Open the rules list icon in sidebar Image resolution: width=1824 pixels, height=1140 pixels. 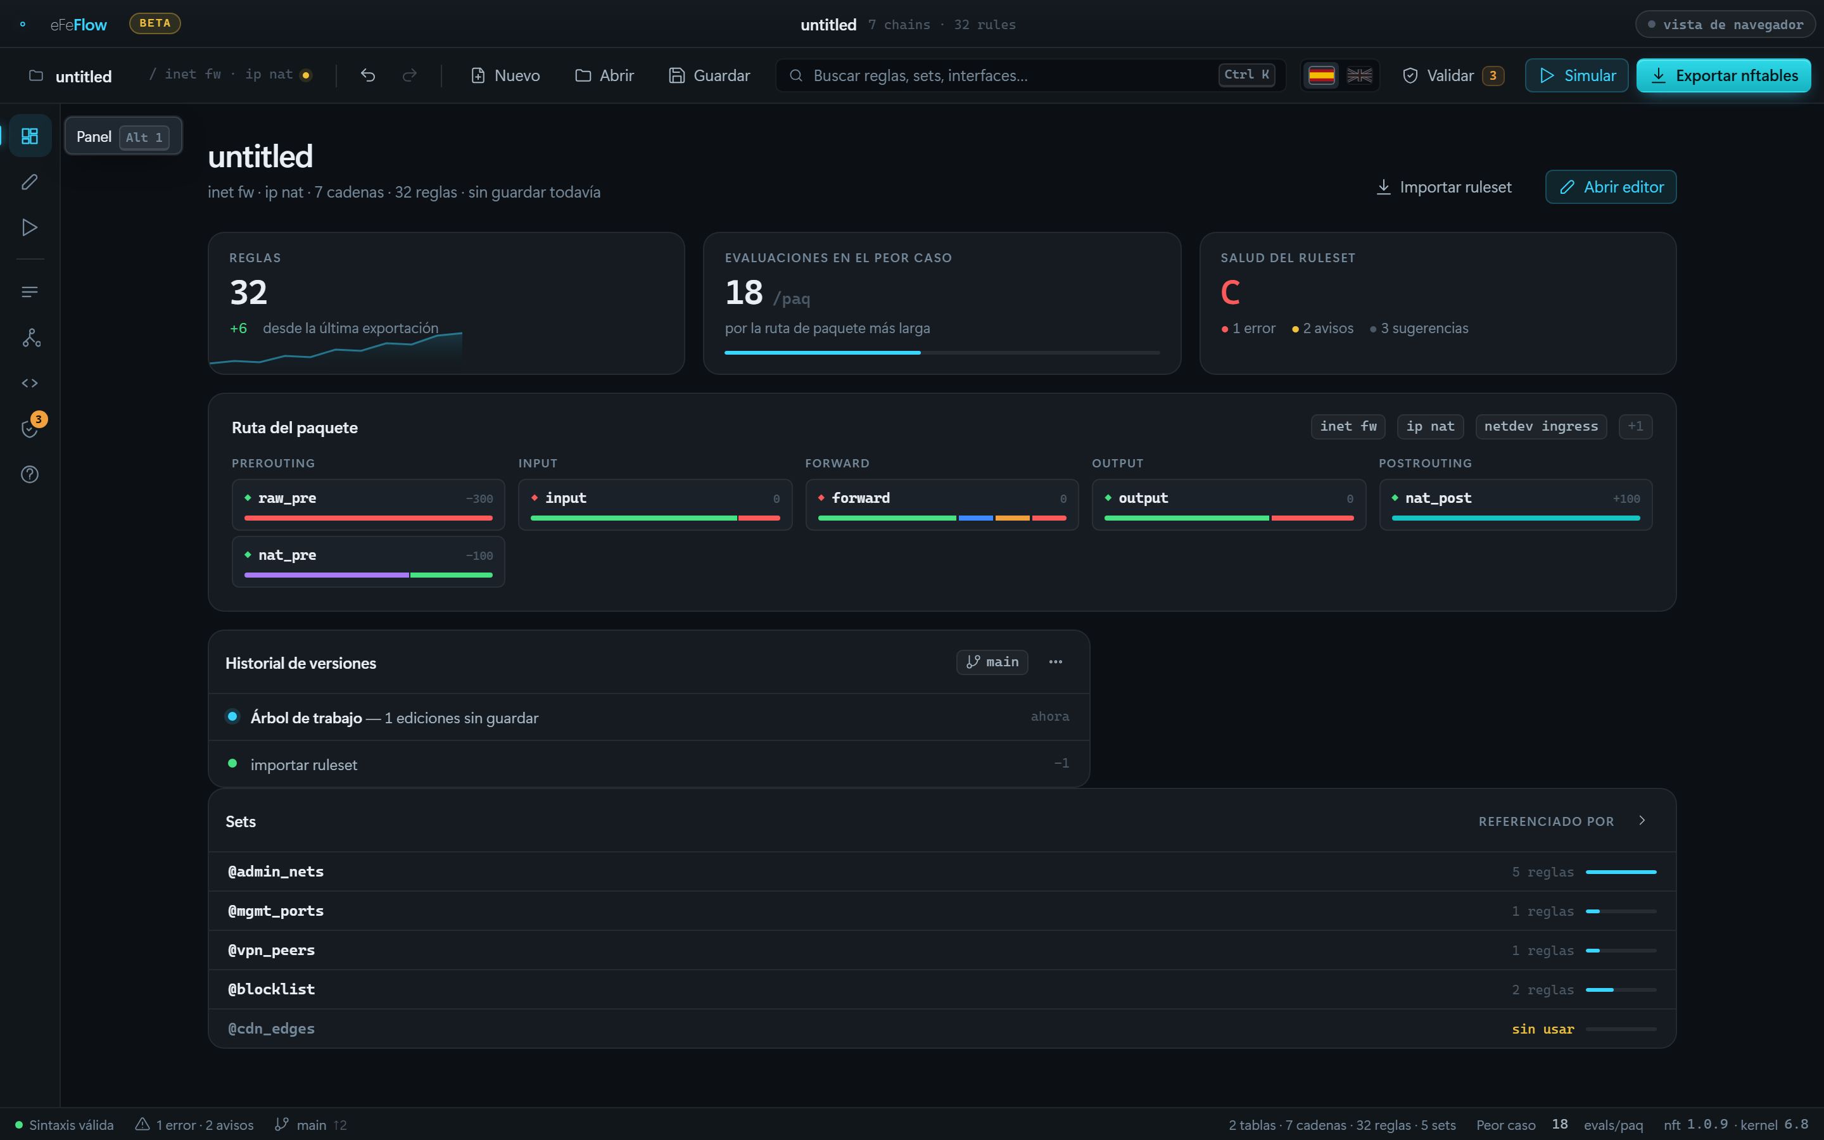tap(29, 292)
